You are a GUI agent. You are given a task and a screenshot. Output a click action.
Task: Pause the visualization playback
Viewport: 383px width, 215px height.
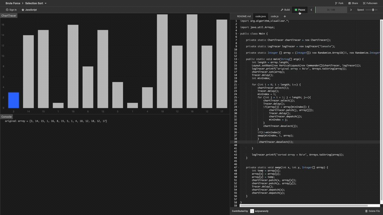300,10
